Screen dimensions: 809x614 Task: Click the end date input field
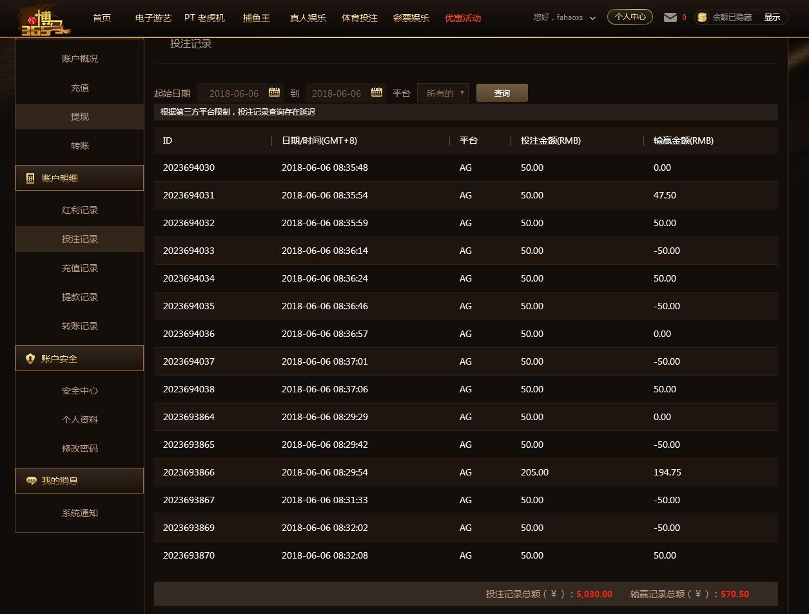[346, 93]
